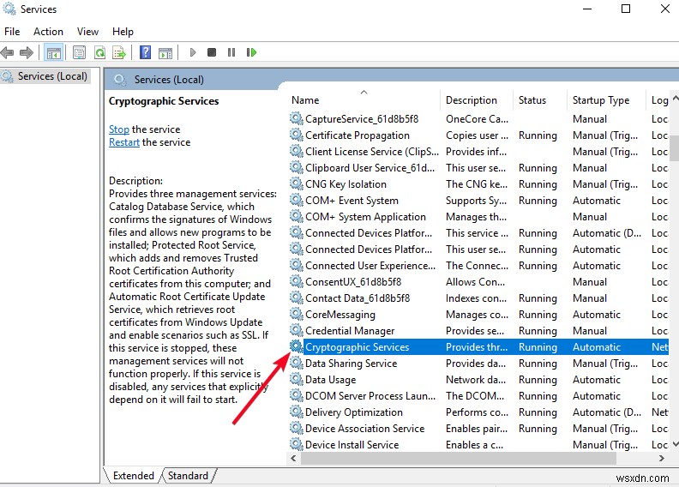679x487 pixels.
Task: Click the gear icon of CNG Key Isolation
Action: click(296, 183)
